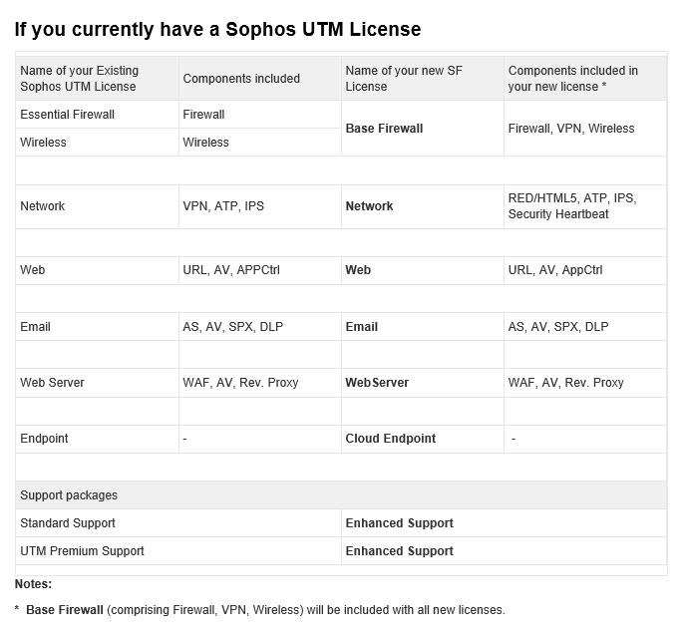Select the 'Firewall, VPN, Wireless' components cell
Image resolution: width=683 pixels, height=641 pixels.
[x=585, y=129]
